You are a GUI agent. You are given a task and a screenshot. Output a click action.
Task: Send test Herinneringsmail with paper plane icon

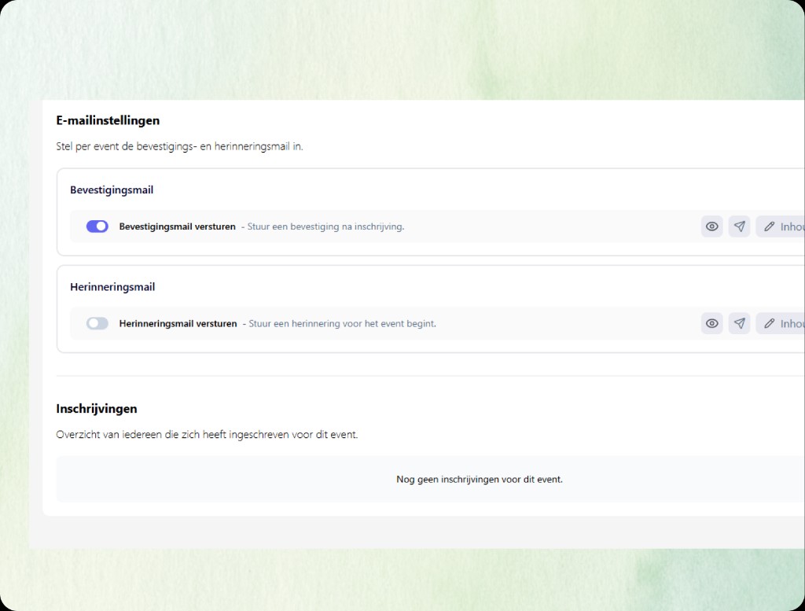coord(739,323)
